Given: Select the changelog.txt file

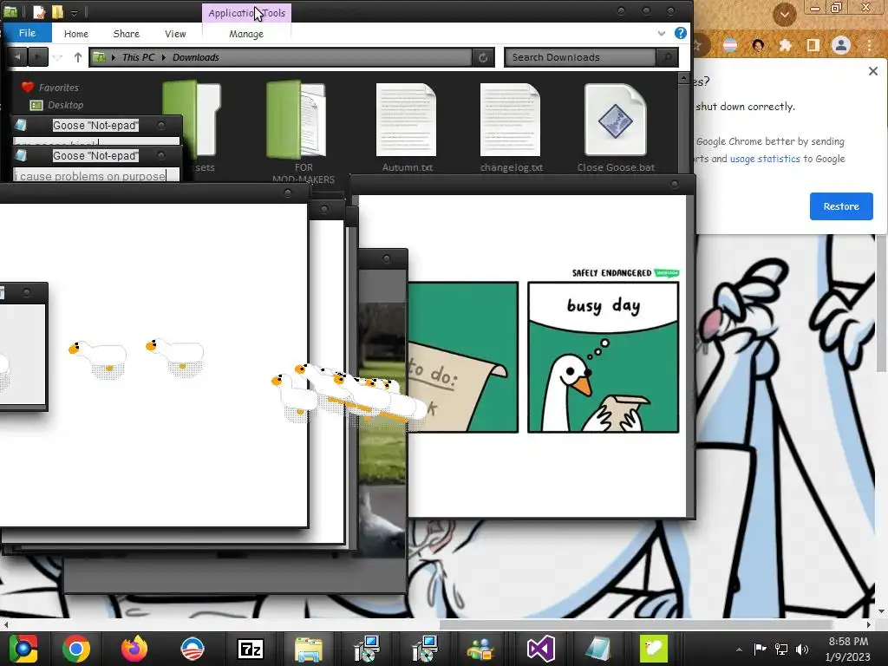Looking at the screenshot, I should click(511, 127).
